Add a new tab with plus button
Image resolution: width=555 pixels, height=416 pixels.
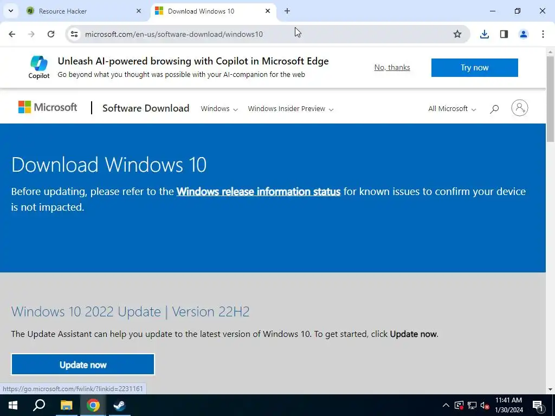[287, 11]
